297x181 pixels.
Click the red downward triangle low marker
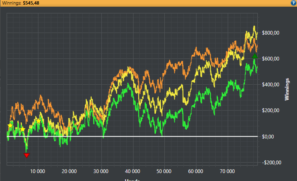click(27, 156)
